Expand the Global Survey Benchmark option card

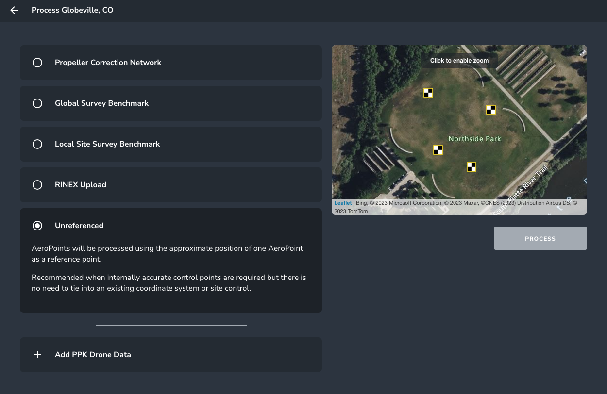click(x=170, y=103)
